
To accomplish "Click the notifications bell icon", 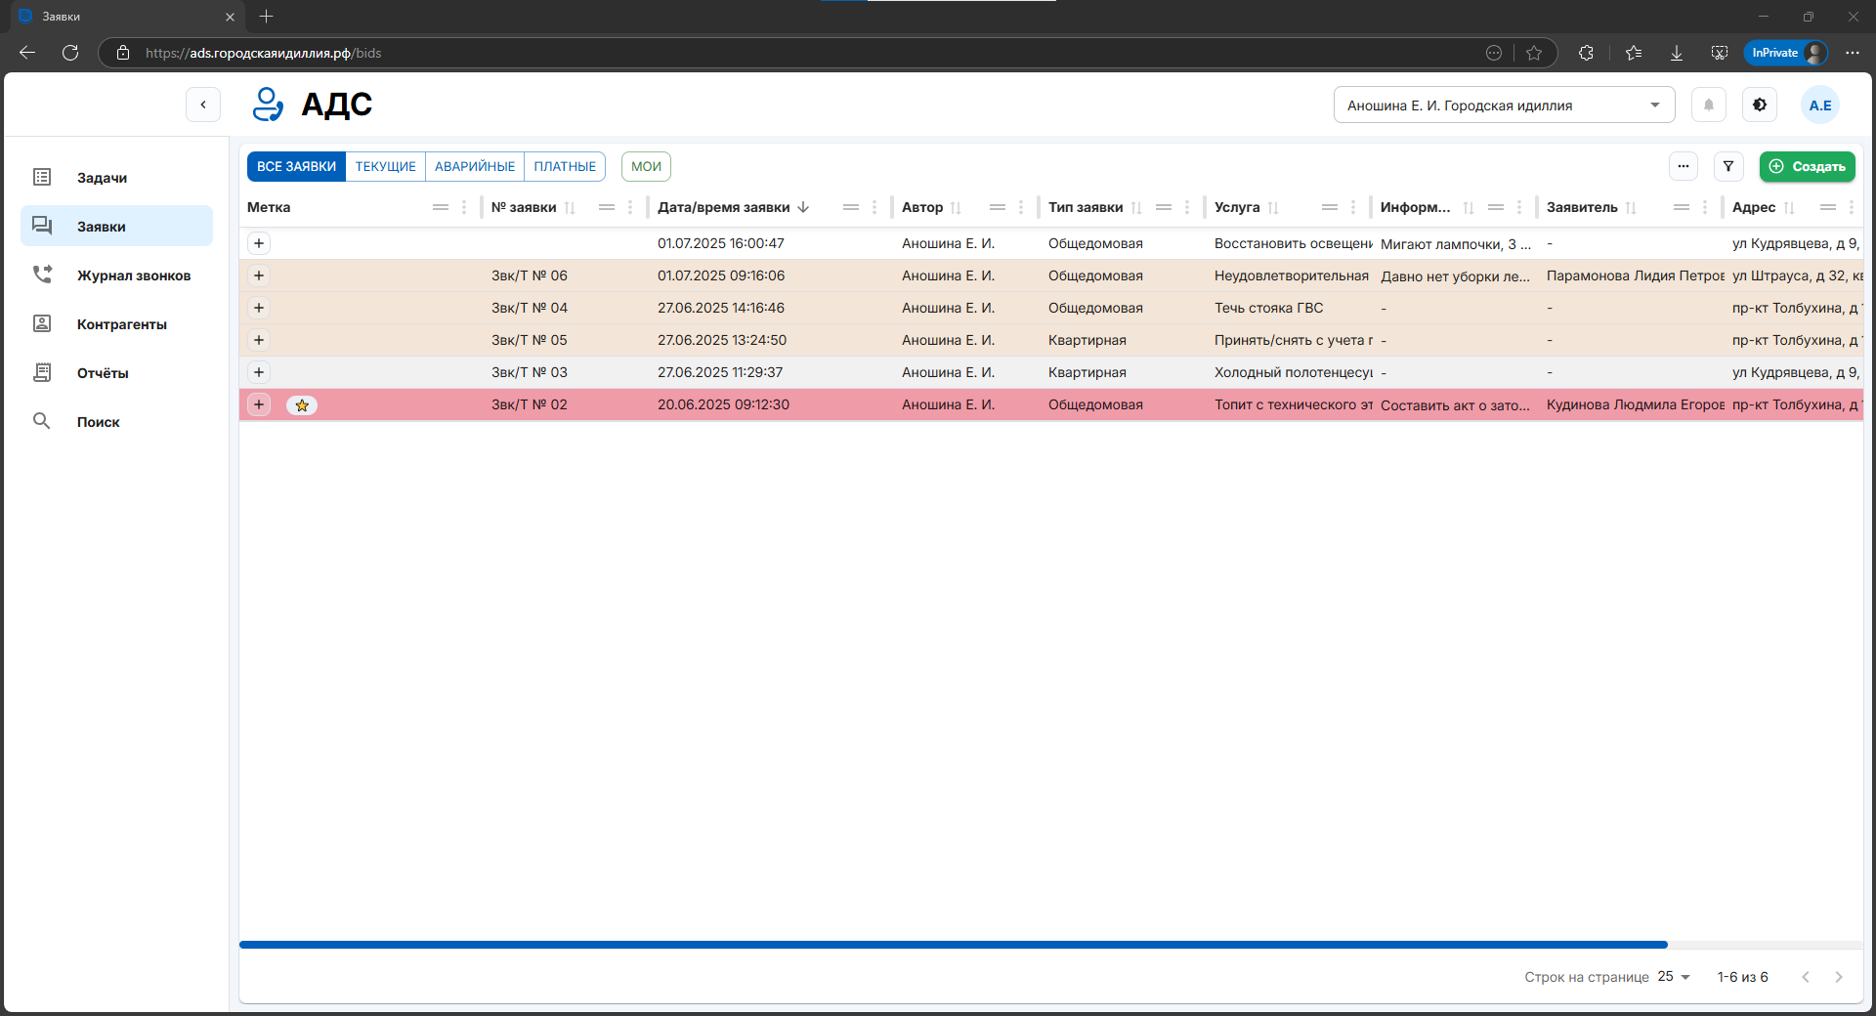I will [x=1708, y=106].
